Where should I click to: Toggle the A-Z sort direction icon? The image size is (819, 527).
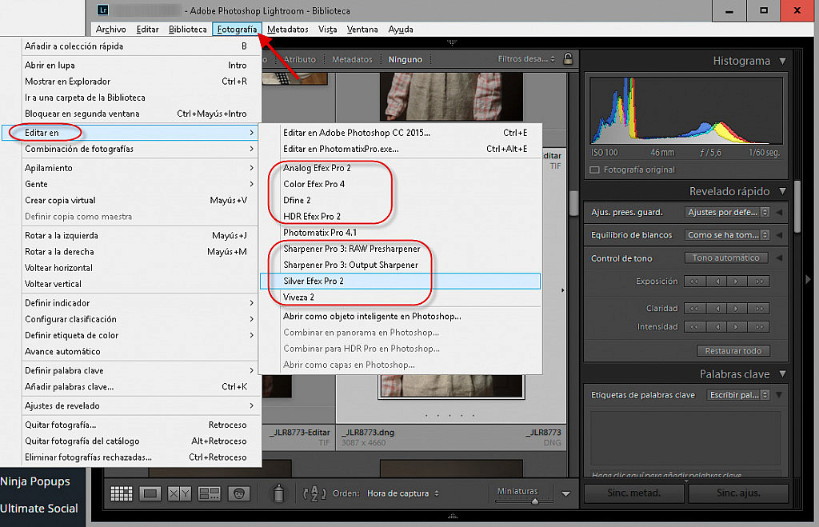point(315,493)
